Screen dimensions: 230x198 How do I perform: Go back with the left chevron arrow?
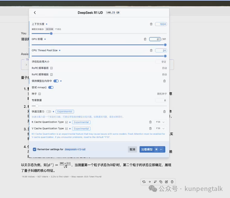pos(35,13)
